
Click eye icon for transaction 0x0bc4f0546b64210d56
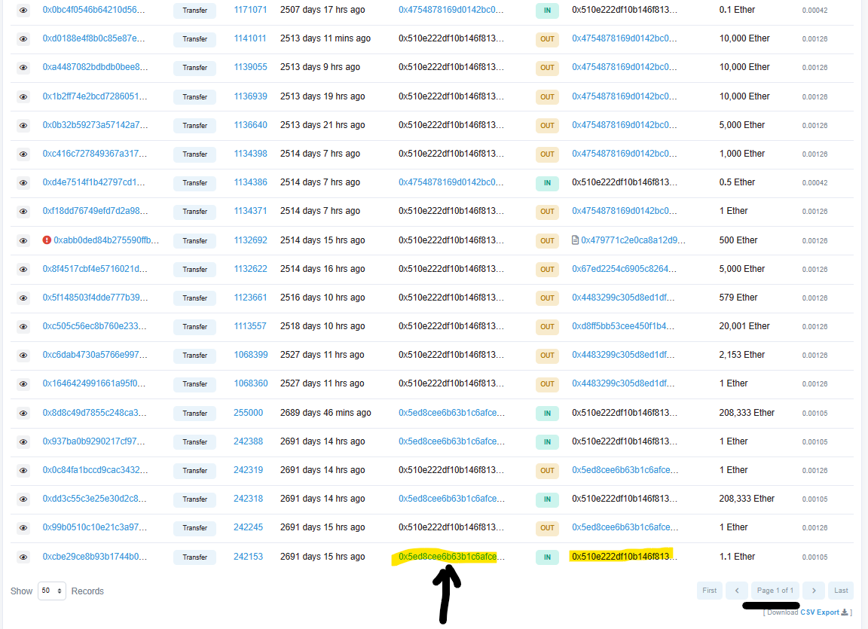click(23, 11)
